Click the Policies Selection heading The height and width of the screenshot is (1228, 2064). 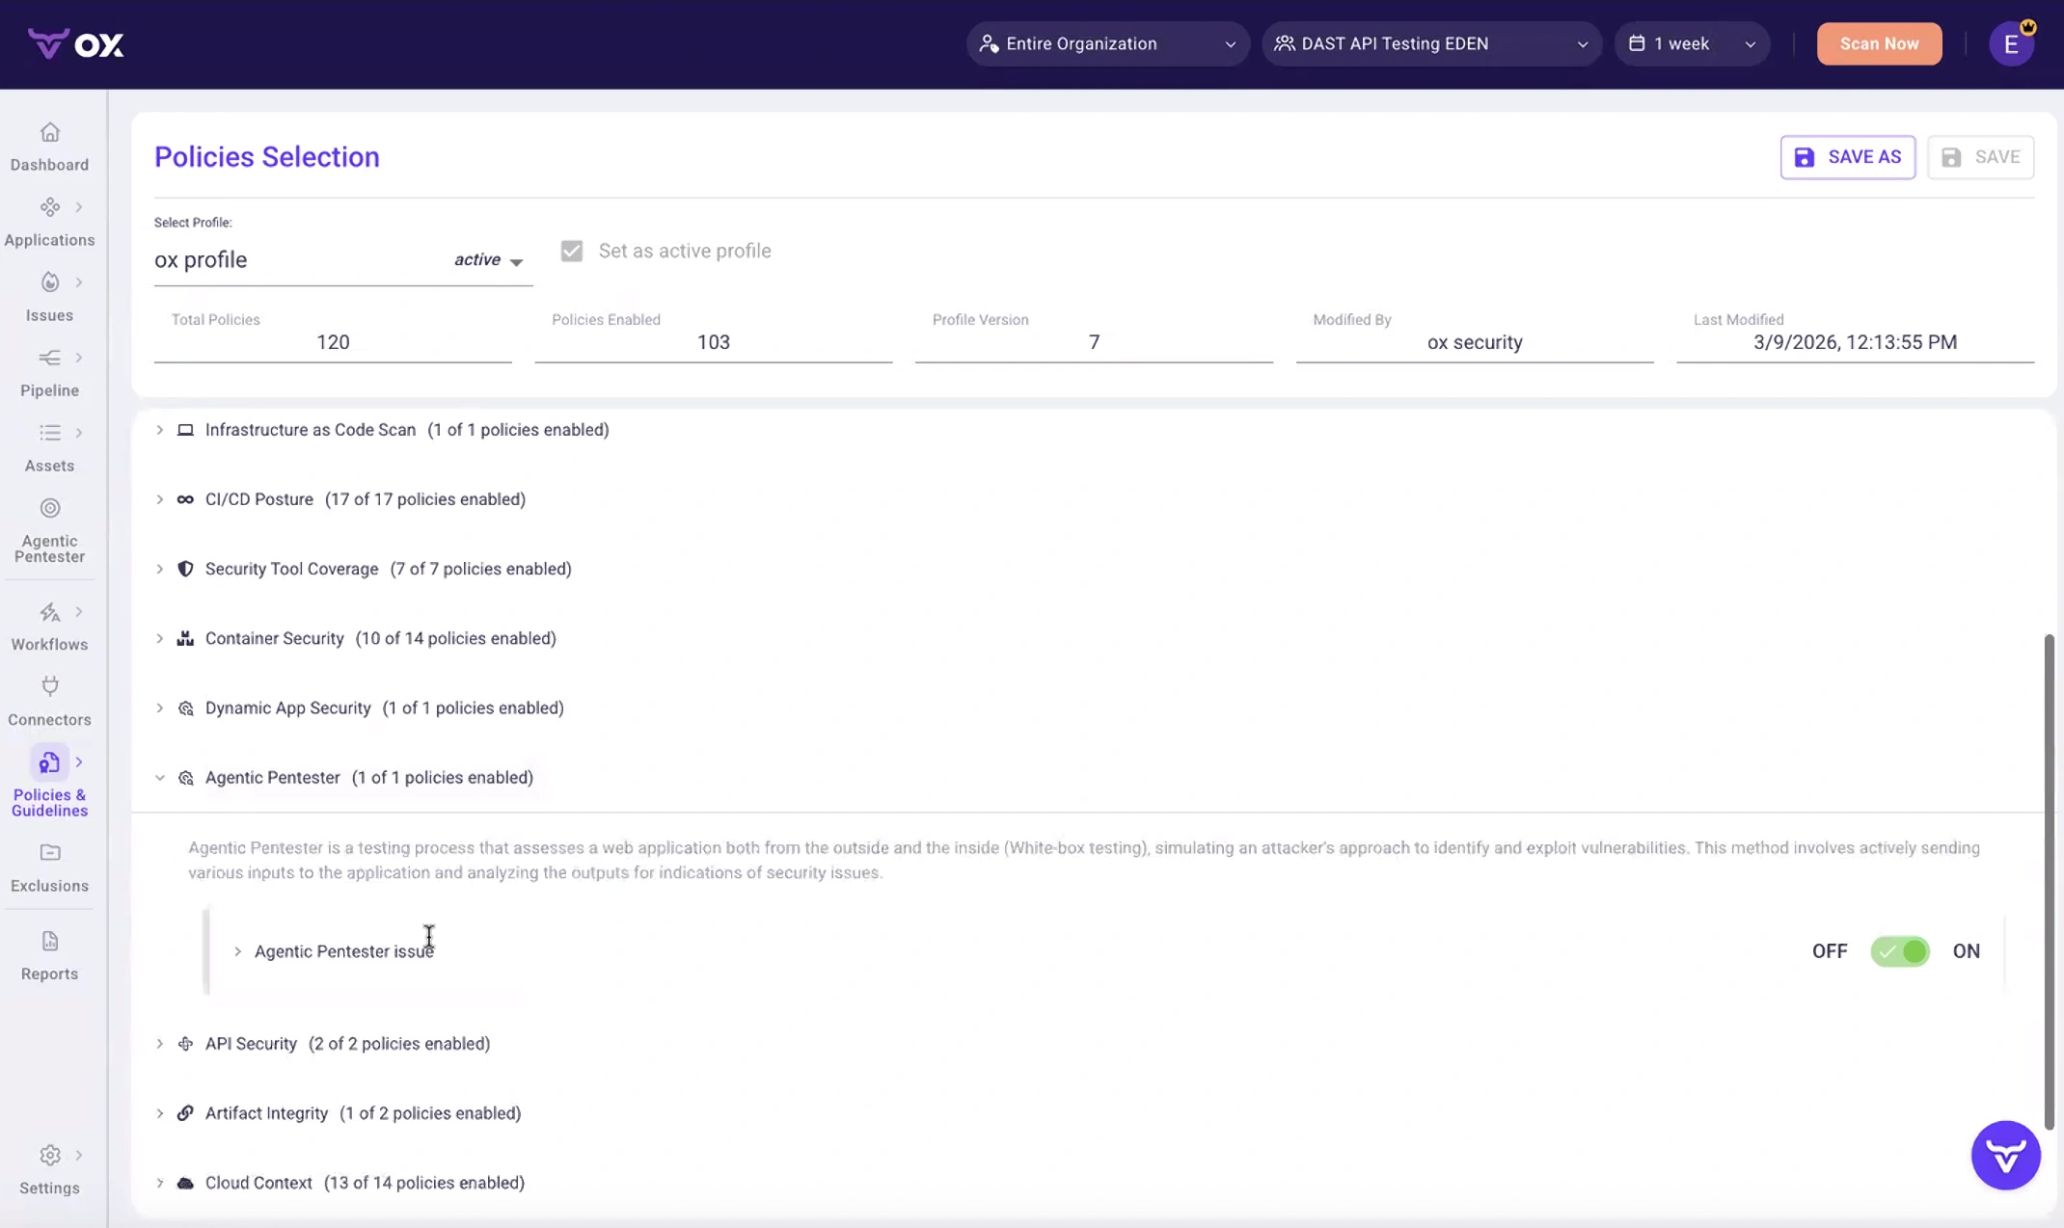click(267, 157)
